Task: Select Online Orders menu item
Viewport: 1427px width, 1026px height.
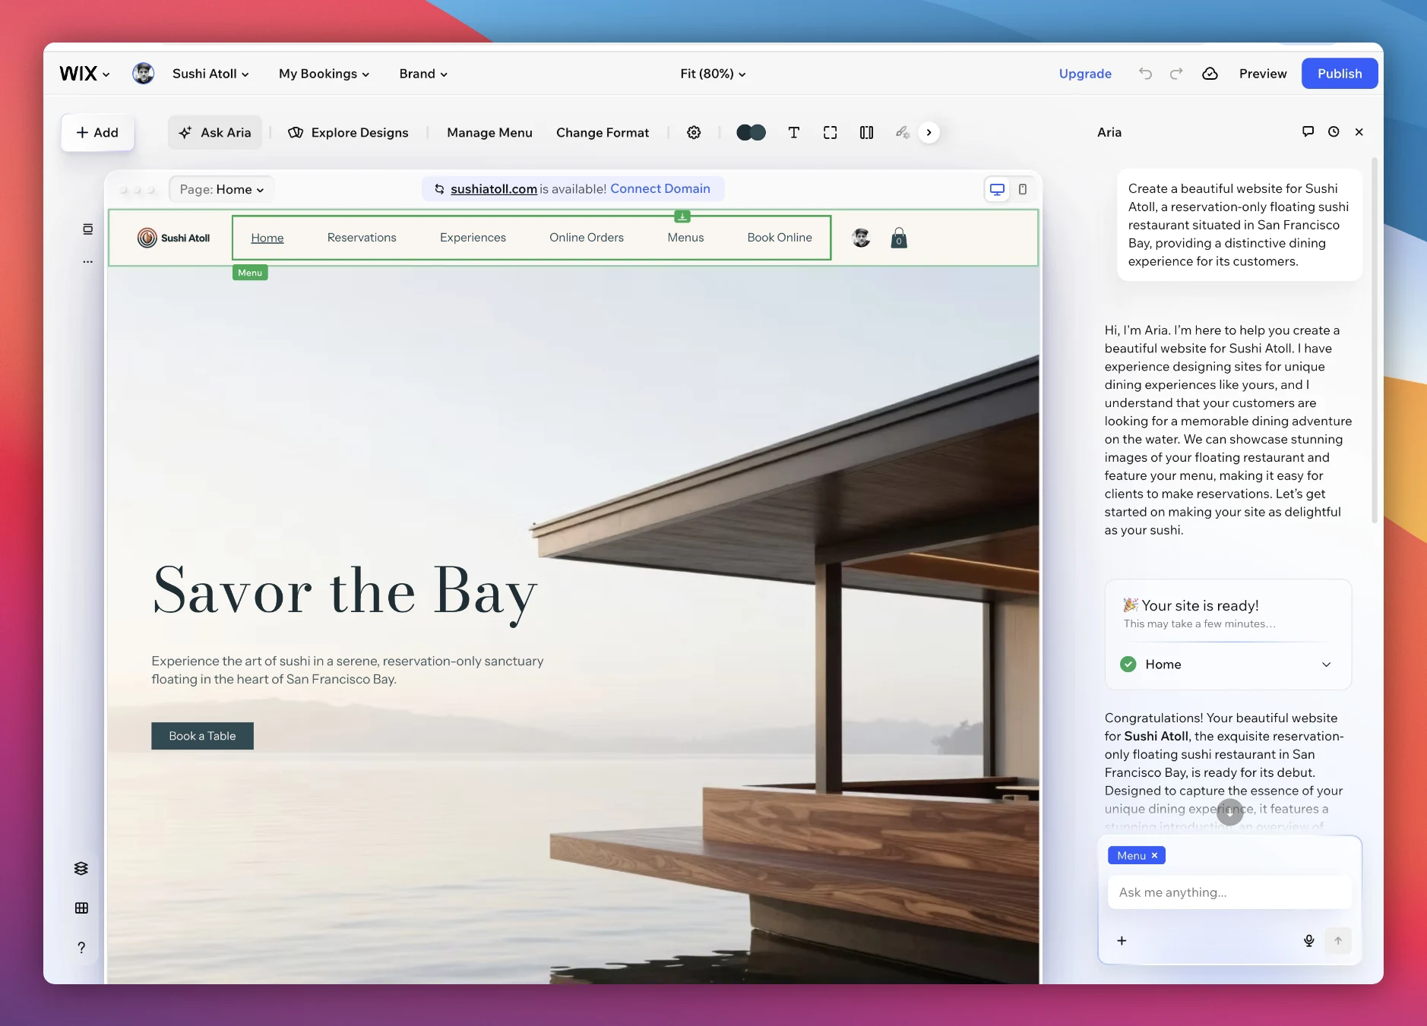Action: [587, 238]
